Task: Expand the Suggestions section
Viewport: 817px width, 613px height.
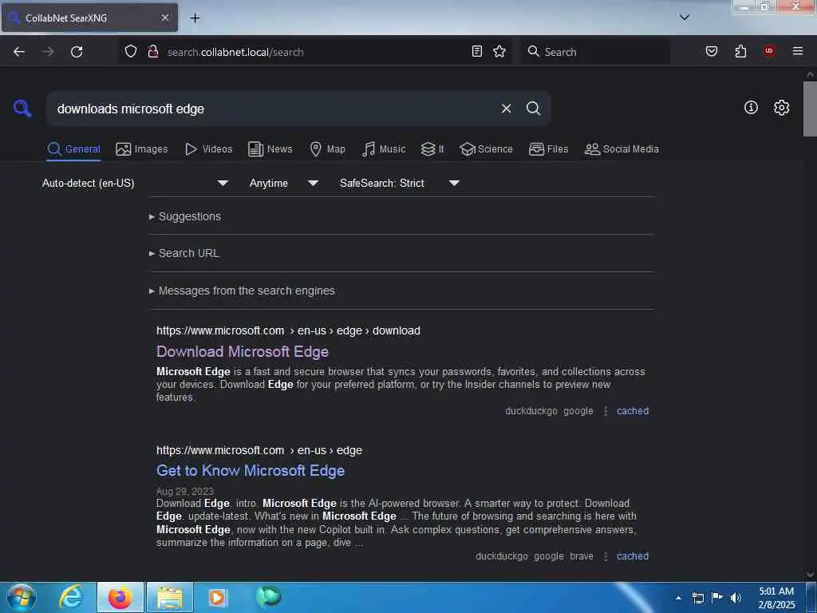Action: (185, 216)
